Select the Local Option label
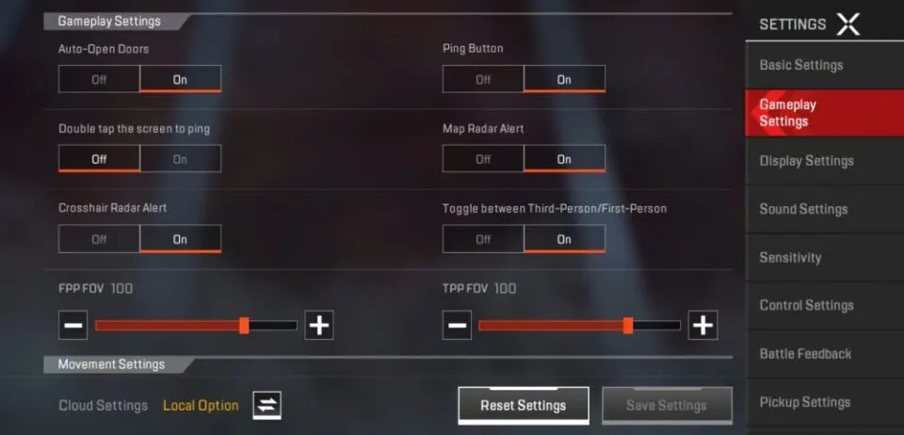This screenshot has height=435, width=904. coord(201,406)
